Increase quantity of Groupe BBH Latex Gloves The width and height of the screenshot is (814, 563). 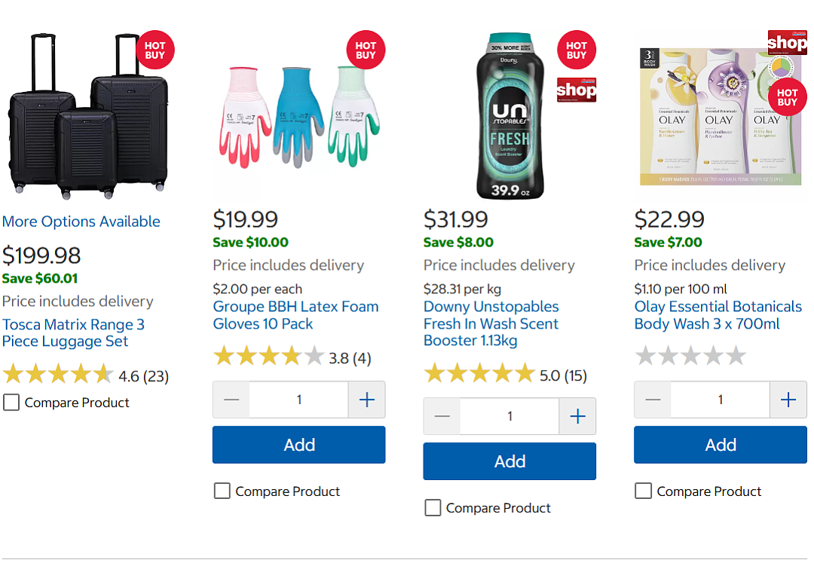pos(367,399)
